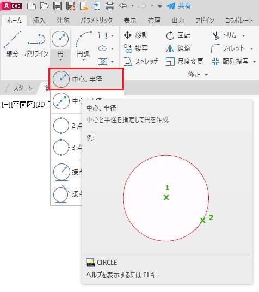The height and width of the screenshot is (292, 259).
Task: Click the 共有 share button
Action: 179,6
